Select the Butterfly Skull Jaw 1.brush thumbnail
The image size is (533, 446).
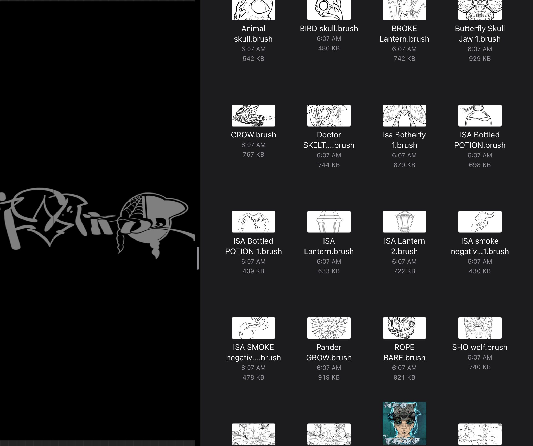tap(480, 10)
